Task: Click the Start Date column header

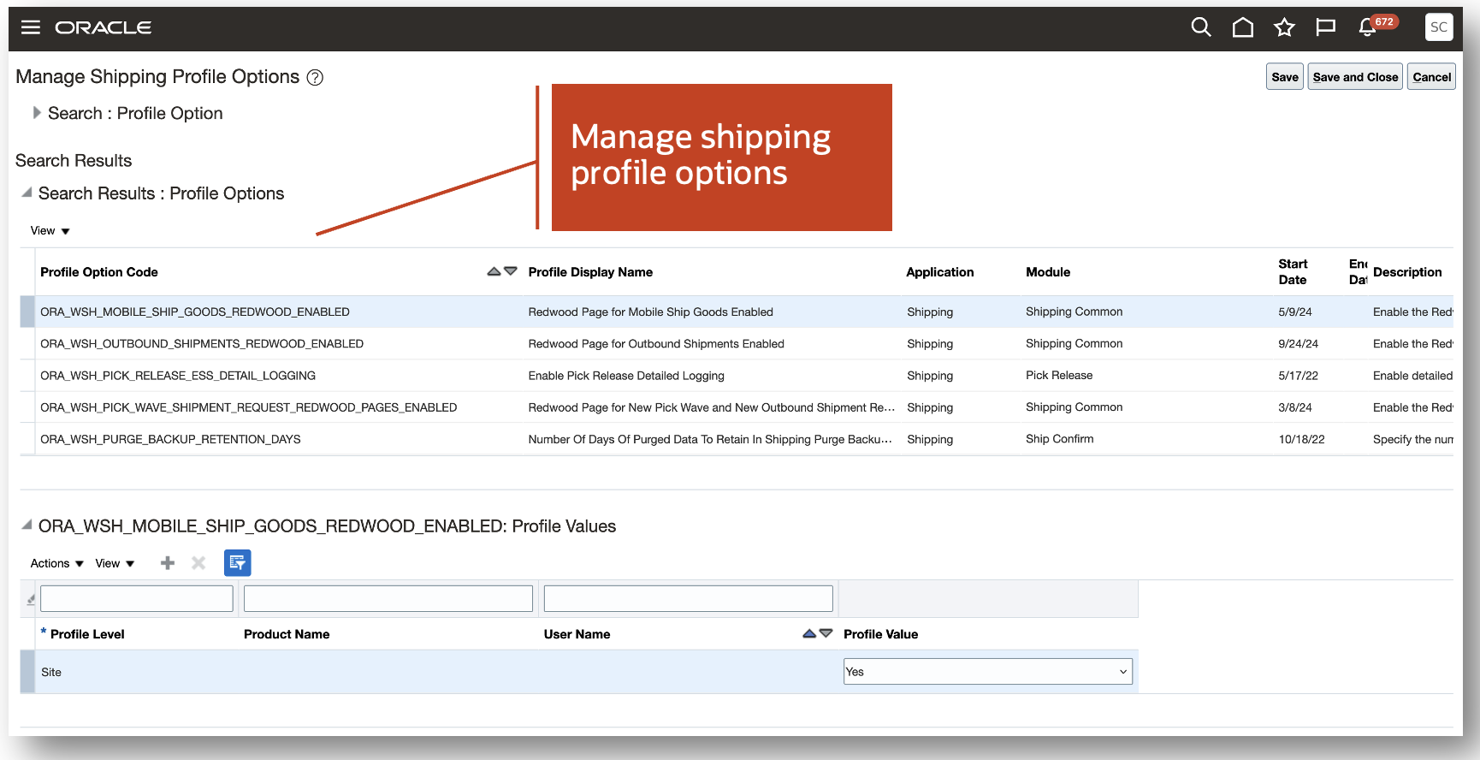Action: (1294, 272)
